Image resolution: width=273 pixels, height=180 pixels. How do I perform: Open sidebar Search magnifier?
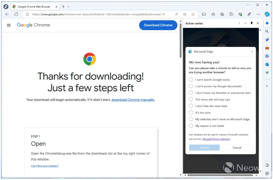[x=267, y=31]
